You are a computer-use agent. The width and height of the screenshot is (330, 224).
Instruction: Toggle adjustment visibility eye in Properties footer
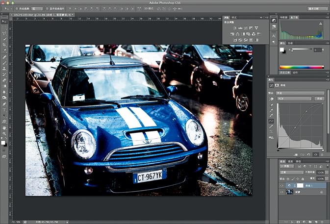pyautogui.click(x=315, y=154)
